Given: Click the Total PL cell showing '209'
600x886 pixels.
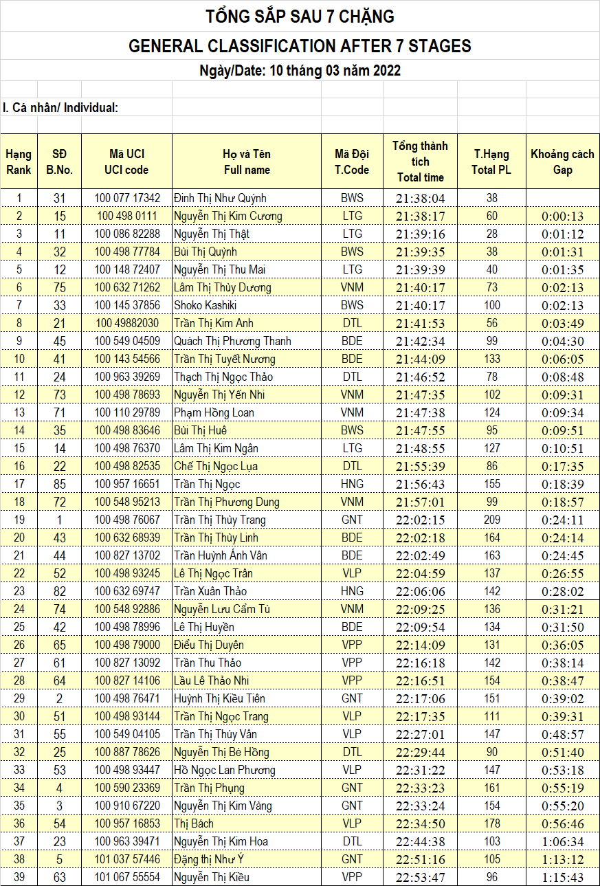Looking at the screenshot, I should (x=491, y=520).
